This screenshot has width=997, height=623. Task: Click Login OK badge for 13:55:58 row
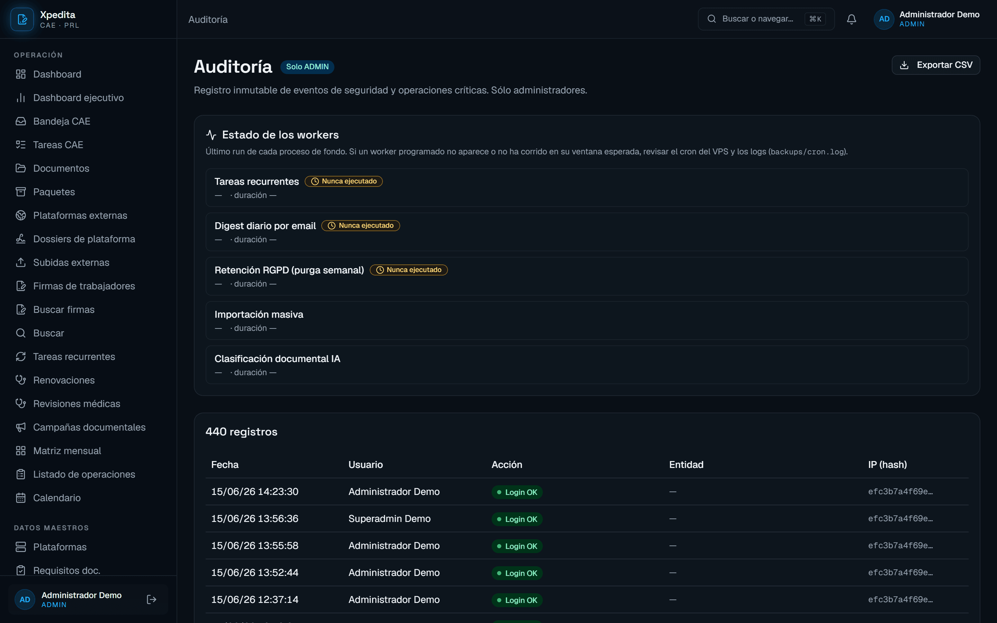tap(517, 546)
